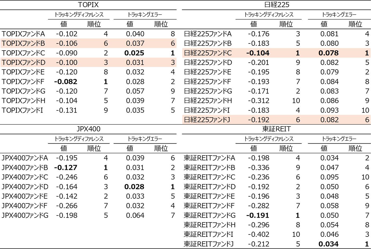Select トラッキングディファレンス header in the TOPIX table
Viewport: 371px width, 249px height.
coord(79,15)
